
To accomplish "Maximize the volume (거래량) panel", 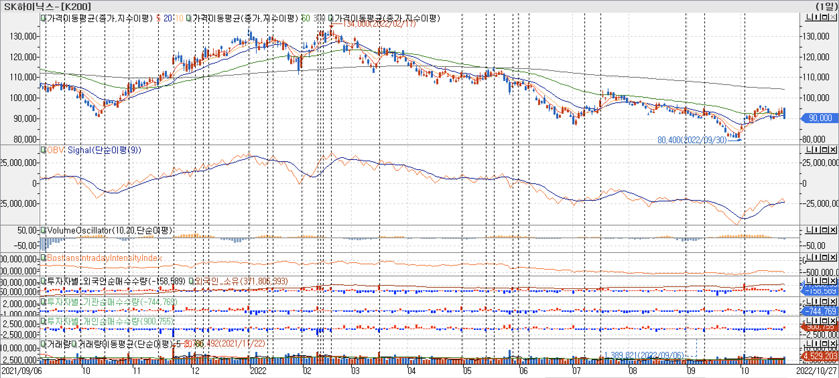I will [x=825, y=344].
